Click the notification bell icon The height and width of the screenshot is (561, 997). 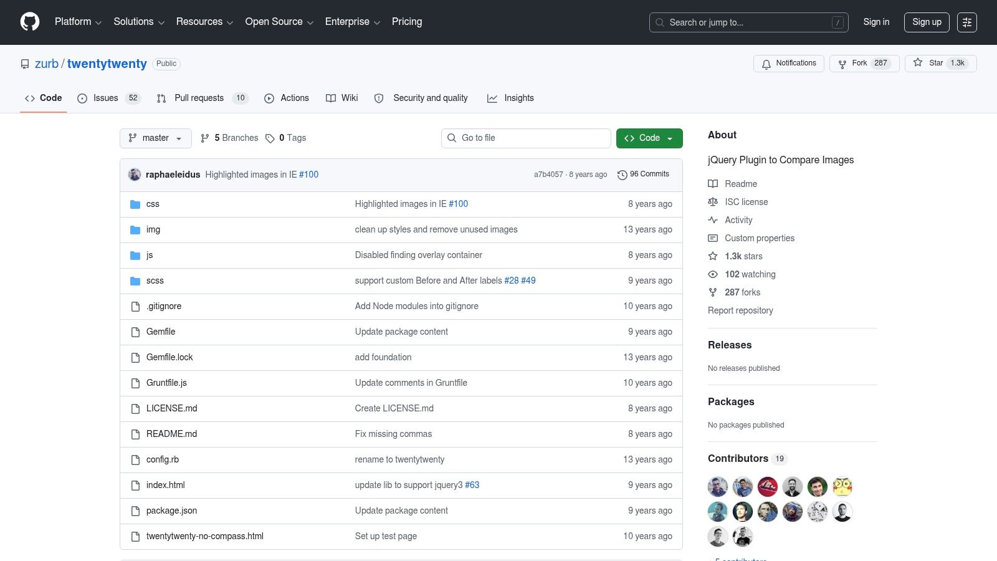pyautogui.click(x=766, y=64)
